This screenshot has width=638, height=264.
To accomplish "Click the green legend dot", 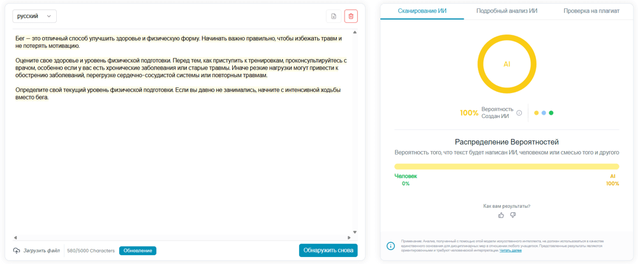I will coord(551,113).
